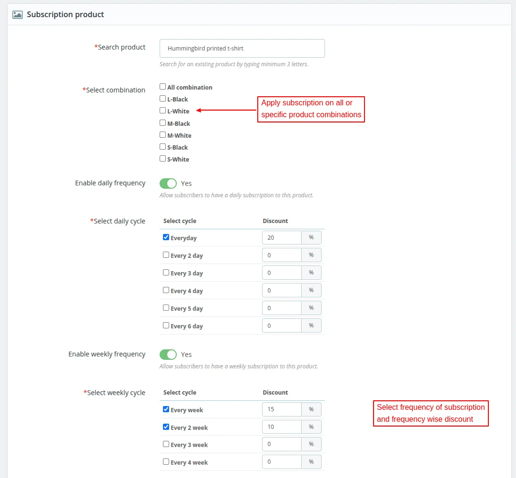Disable the weekly frequency switch
The width and height of the screenshot is (516, 478).
click(168, 355)
